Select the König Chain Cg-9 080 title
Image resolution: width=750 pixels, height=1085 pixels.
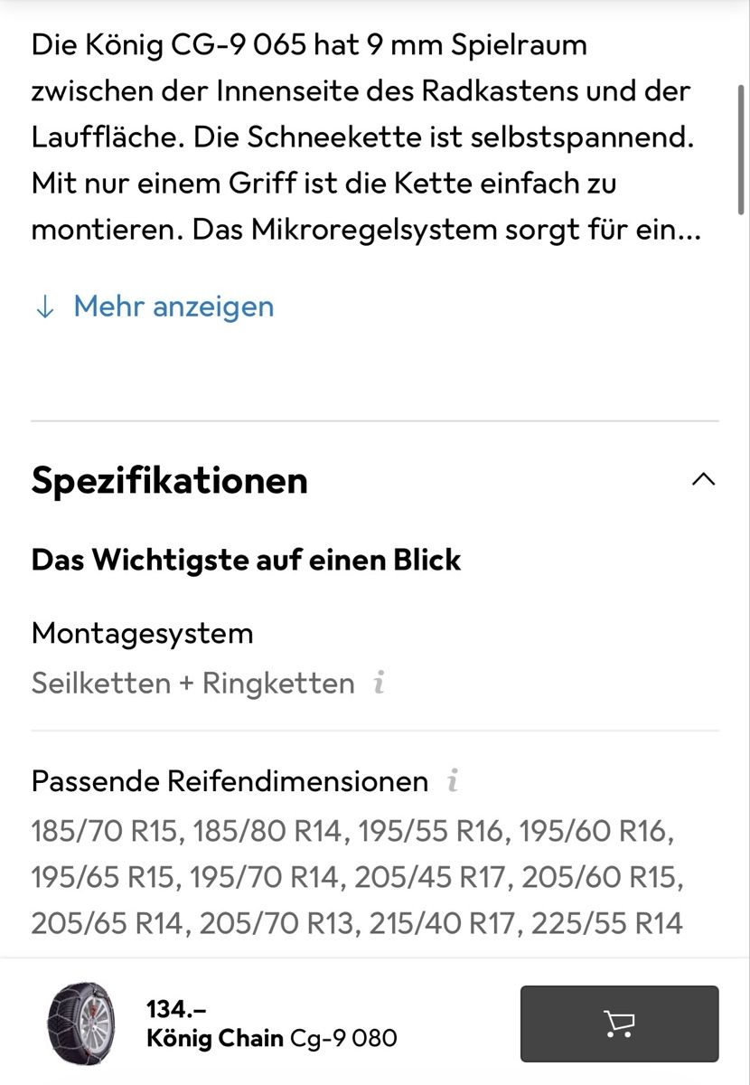coord(271,1038)
